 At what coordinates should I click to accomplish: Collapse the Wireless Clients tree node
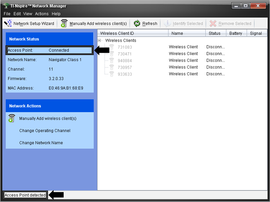(x=99, y=41)
